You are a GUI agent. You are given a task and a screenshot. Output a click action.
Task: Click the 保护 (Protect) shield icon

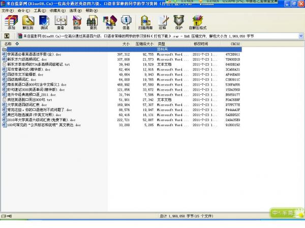(x=179, y=22)
